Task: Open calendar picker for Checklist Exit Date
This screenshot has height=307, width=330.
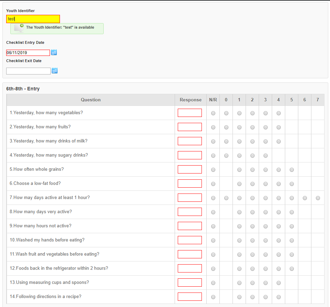Action: (54, 71)
